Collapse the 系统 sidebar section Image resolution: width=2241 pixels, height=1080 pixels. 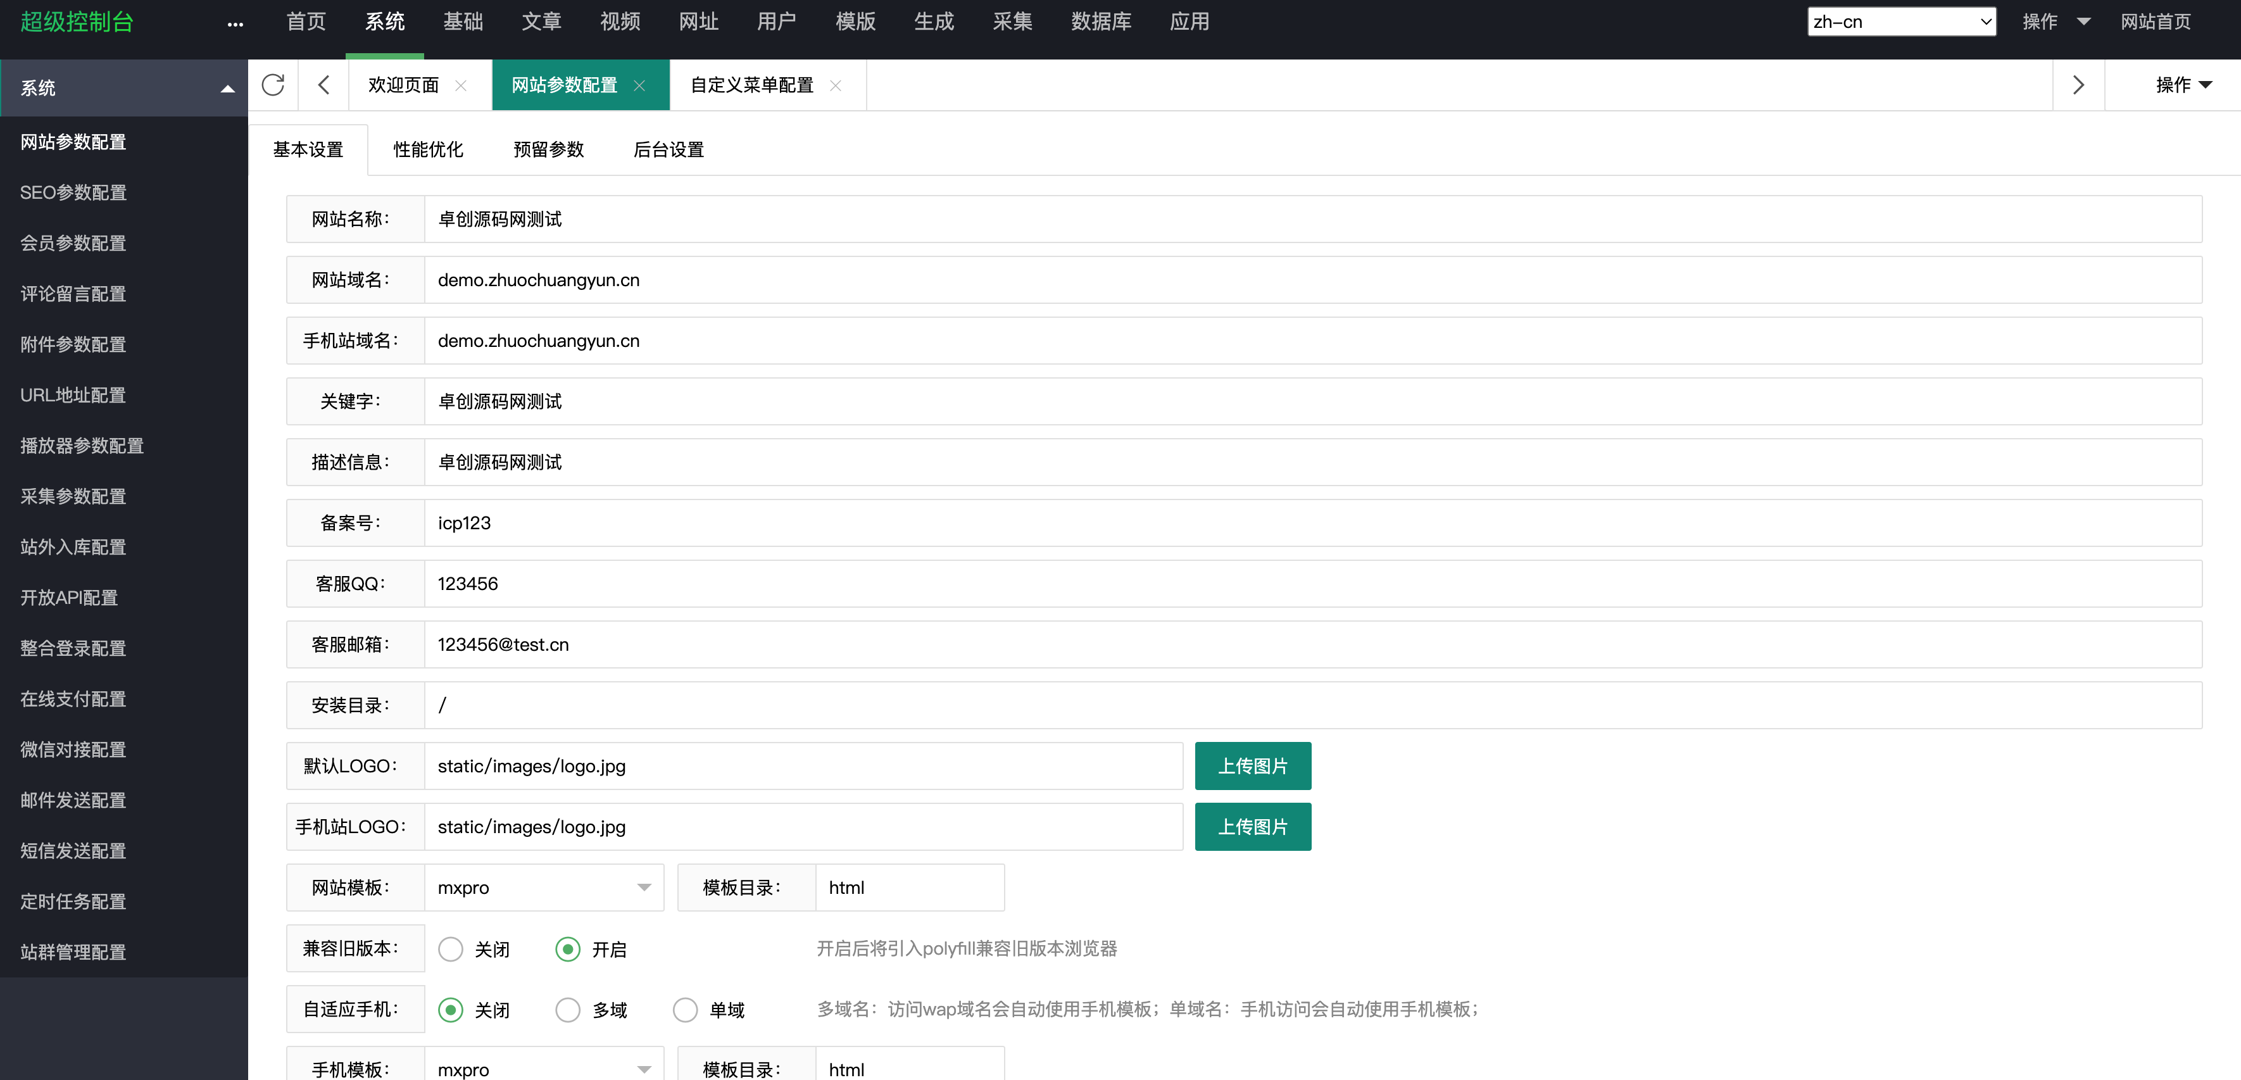point(228,88)
